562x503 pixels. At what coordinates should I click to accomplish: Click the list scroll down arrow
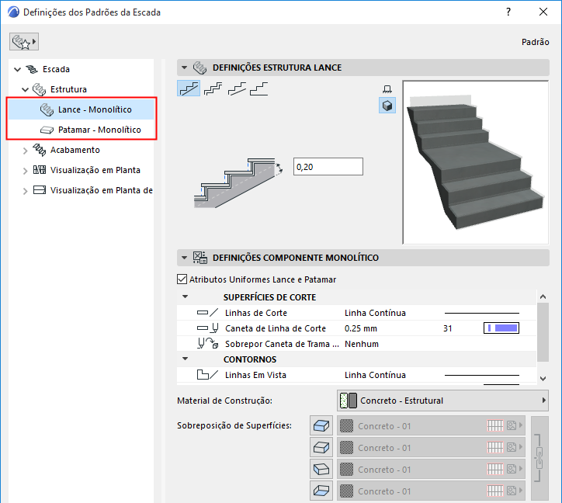point(543,379)
